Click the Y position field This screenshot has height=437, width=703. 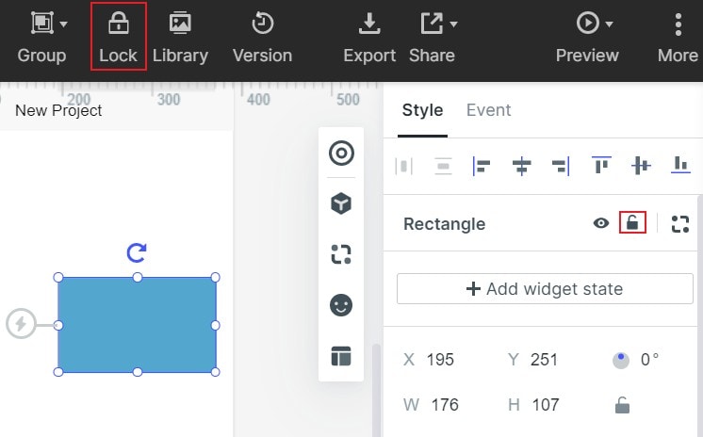pos(544,360)
